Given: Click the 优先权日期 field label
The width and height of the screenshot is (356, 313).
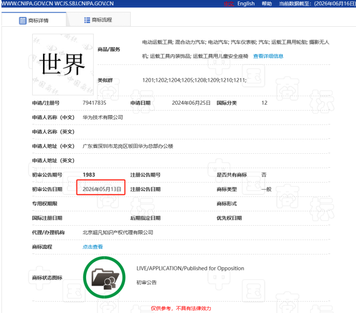Looking at the screenshot, I should 229,218.
